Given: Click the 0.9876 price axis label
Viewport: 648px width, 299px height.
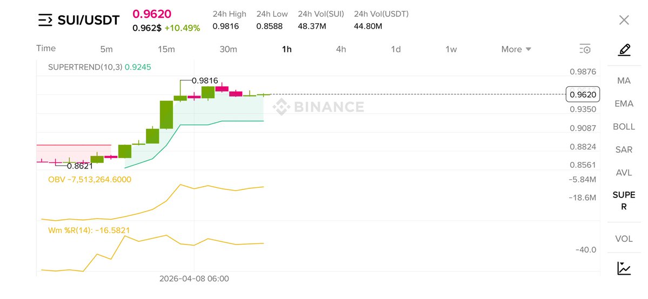Looking at the screenshot, I should (x=583, y=71).
